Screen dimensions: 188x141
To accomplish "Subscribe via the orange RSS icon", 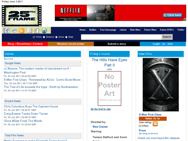I will click(21, 31).
